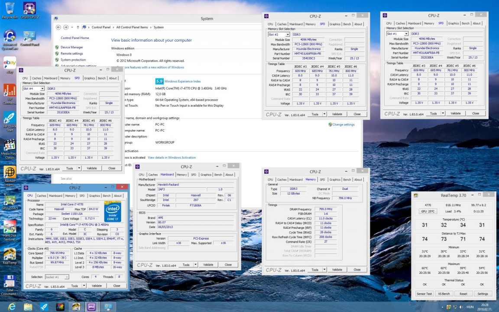Image resolution: width=499 pixels, height=312 pixels.
Task: Click the 12 GBytes size value in CPU-Z Memory
Action: 293,194
